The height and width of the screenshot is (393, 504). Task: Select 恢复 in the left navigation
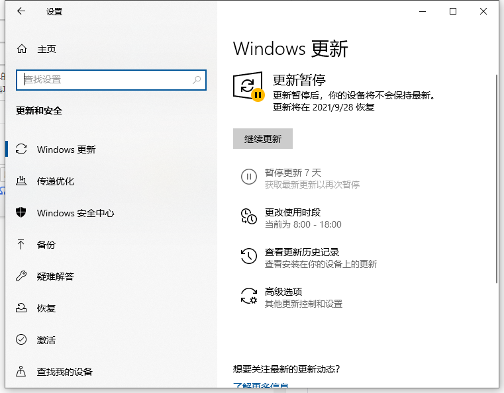pos(46,308)
